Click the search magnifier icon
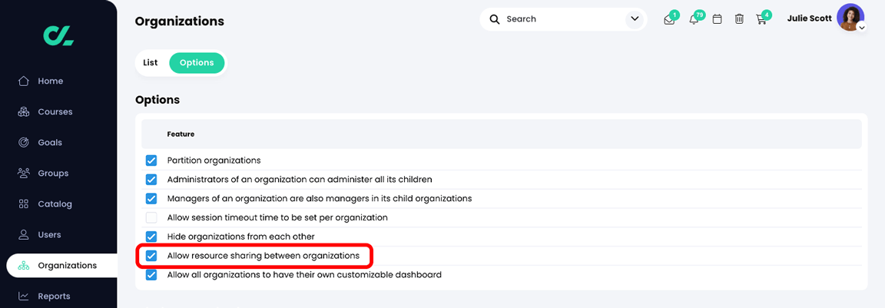 [x=495, y=19]
